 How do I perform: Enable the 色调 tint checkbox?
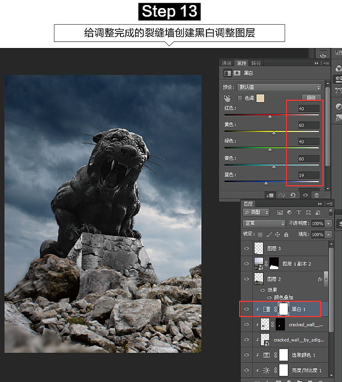[240, 98]
